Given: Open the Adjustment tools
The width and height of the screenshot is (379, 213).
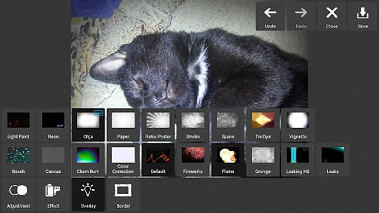Looking at the screenshot, I should click(18, 195).
